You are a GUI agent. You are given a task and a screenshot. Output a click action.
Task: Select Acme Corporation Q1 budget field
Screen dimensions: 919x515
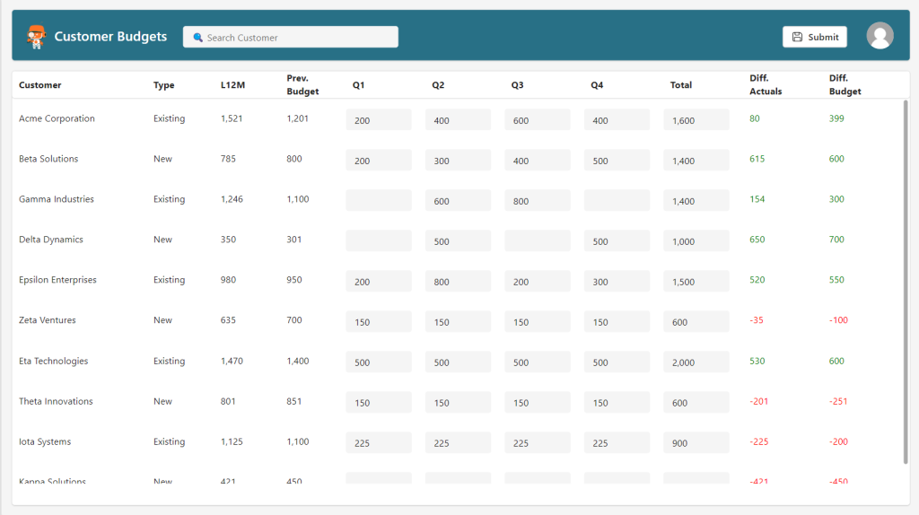379,120
